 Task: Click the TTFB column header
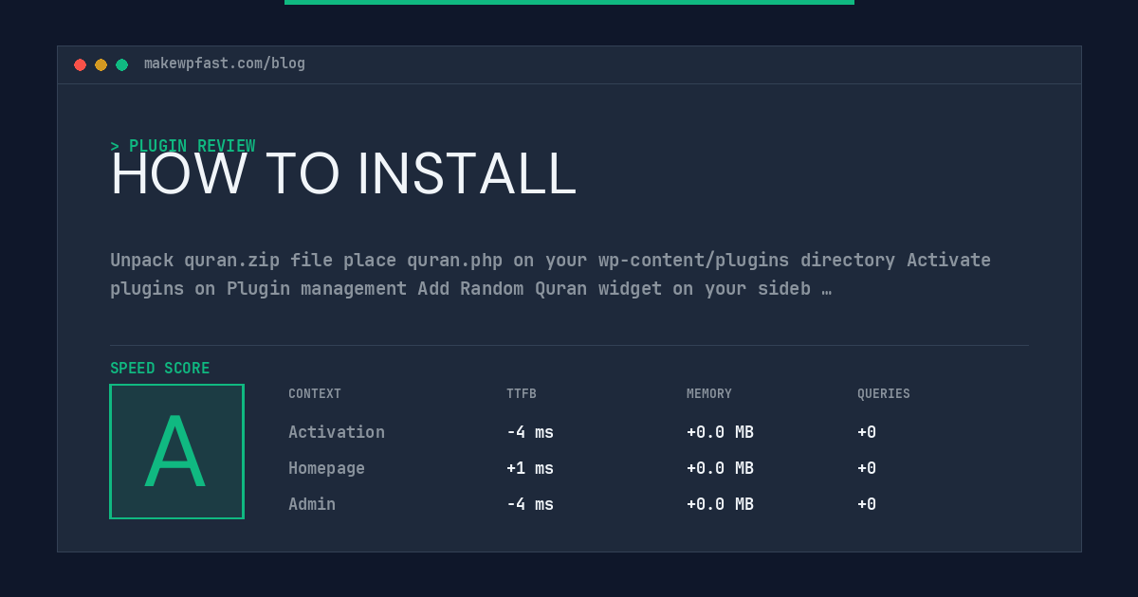522,394
